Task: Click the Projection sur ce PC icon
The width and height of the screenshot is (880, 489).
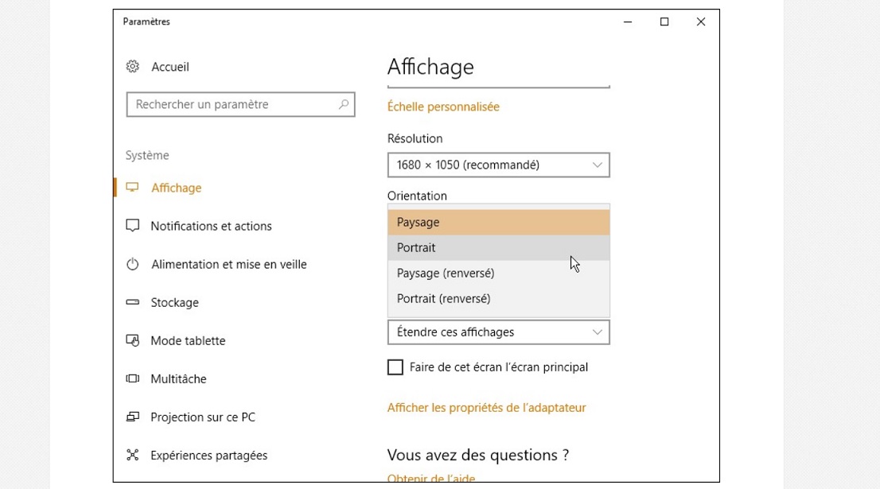Action: [x=133, y=417]
